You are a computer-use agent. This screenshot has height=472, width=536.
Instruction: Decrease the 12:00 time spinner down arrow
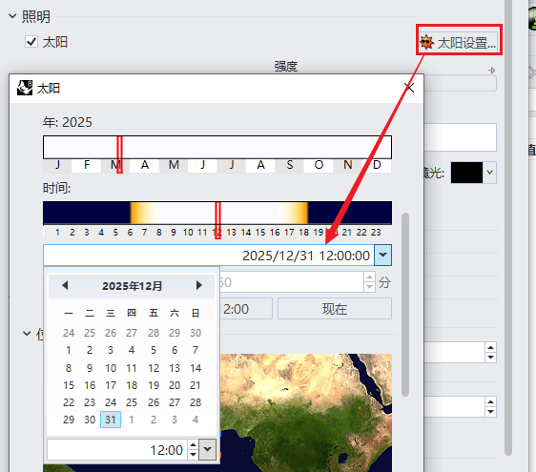click(194, 455)
